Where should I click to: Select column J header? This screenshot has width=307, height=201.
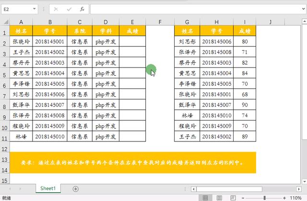[271, 22]
